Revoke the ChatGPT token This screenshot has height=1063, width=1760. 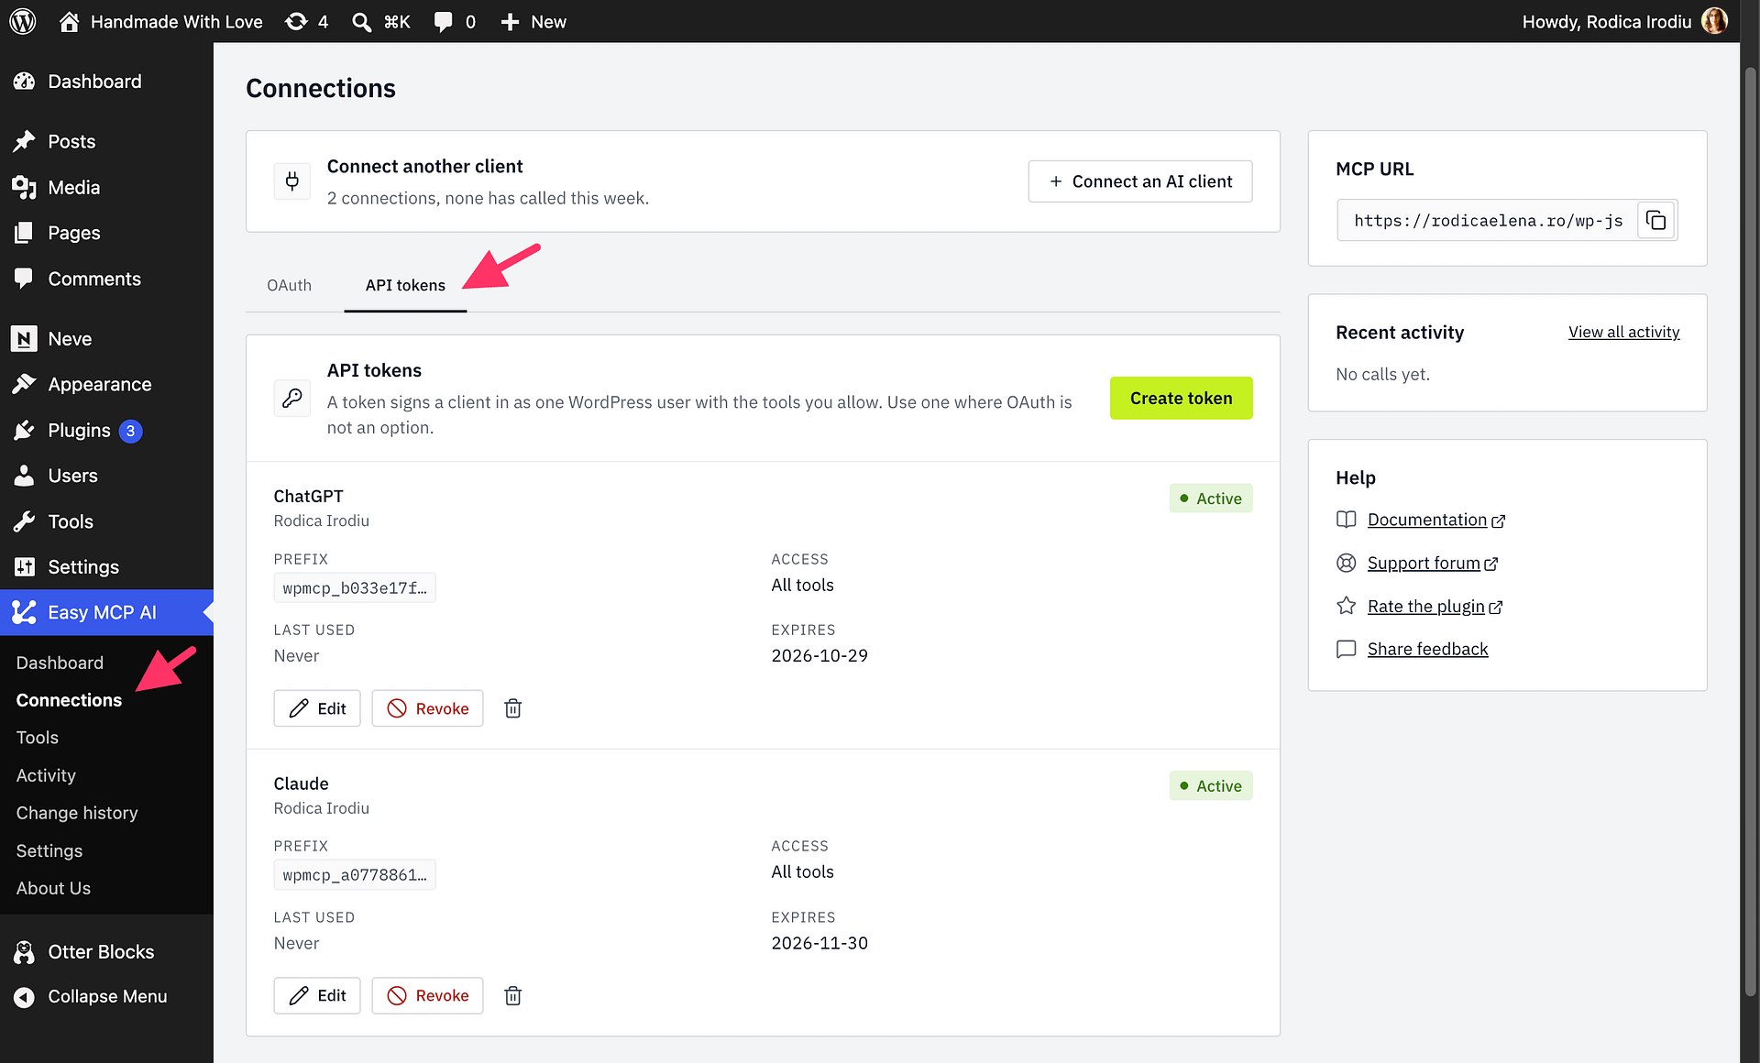click(x=427, y=708)
